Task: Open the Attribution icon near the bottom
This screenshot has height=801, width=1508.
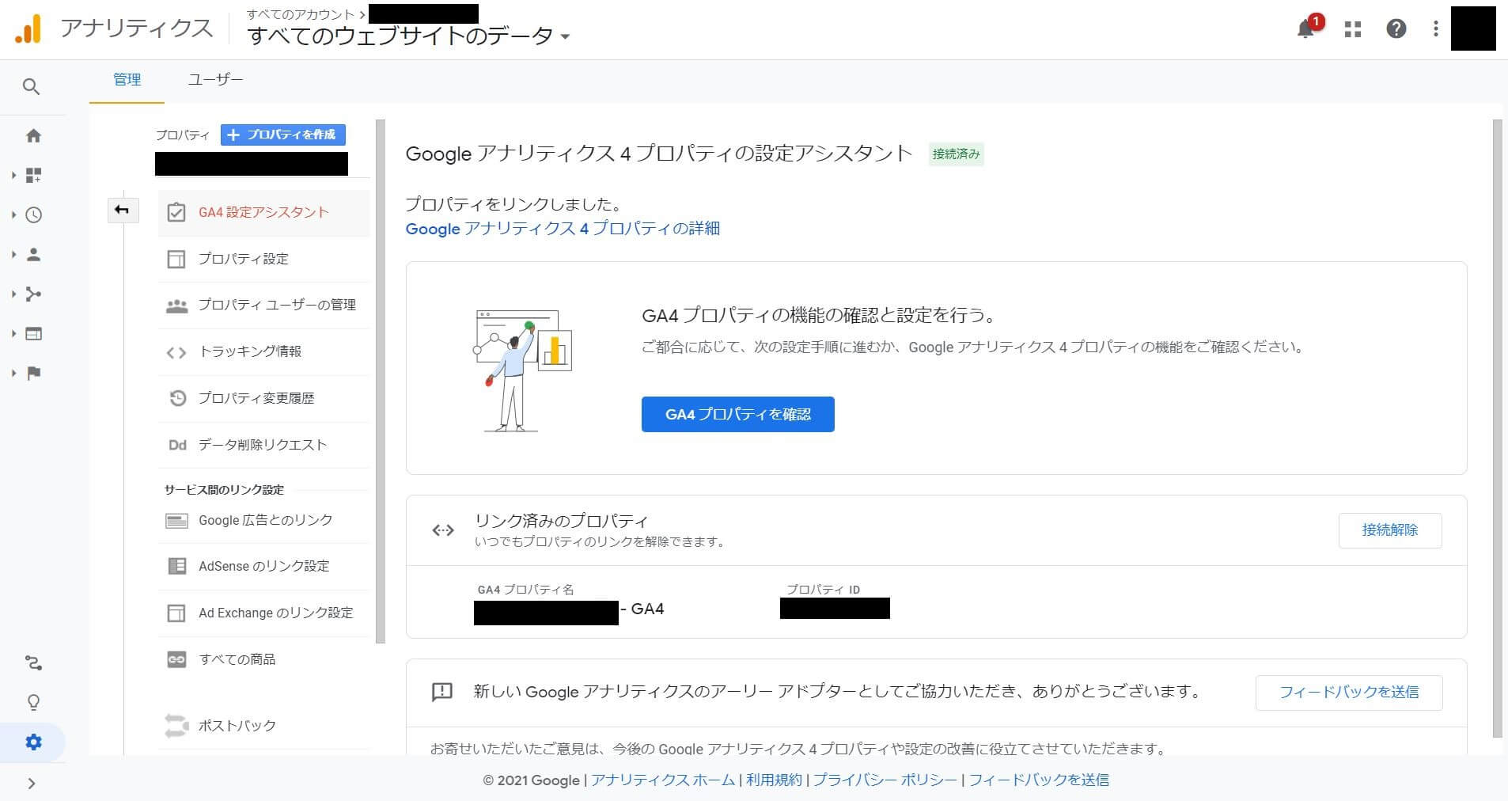Action: [32, 662]
